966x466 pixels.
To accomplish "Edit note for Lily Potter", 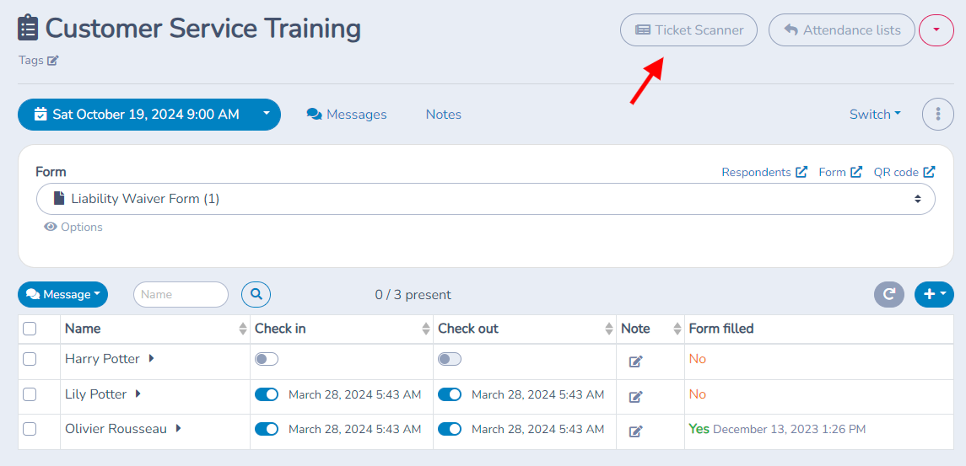I will tap(636, 396).
